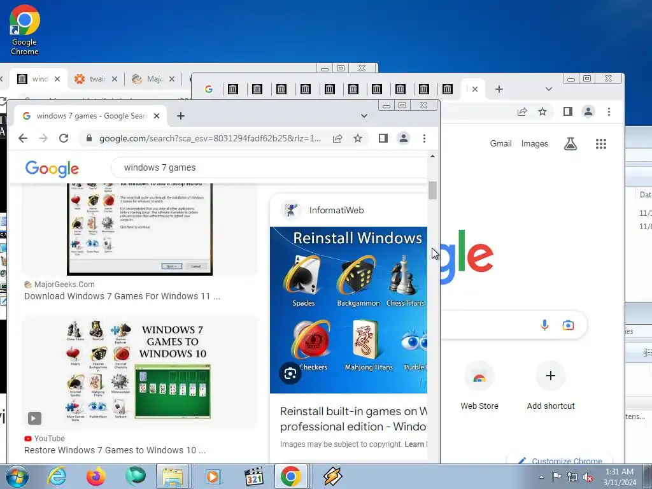Click the Chrome taskbar button
The width and height of the screenshot is (652, 489).
[290, 476]
